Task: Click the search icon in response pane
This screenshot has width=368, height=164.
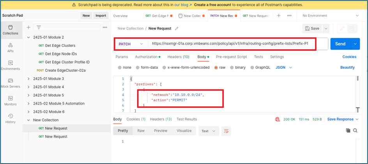Action: click(x=355, y=131)
